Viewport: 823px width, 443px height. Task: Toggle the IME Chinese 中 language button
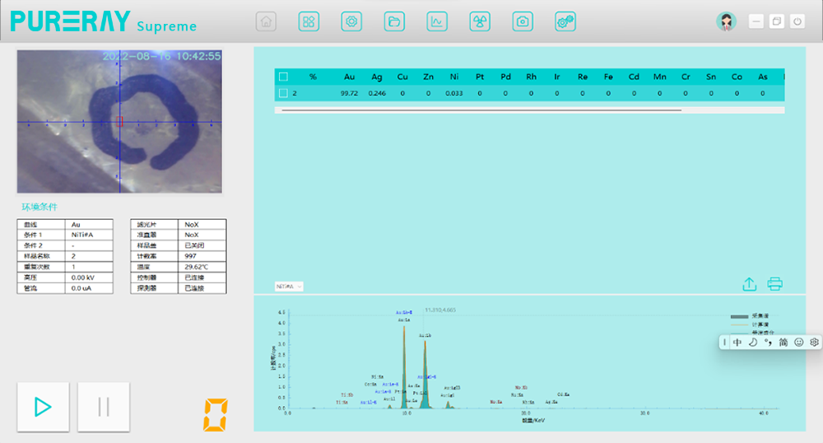tap(737, 342)
